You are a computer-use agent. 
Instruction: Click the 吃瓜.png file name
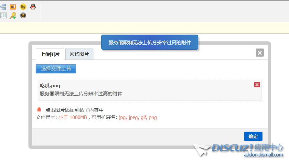50,86
